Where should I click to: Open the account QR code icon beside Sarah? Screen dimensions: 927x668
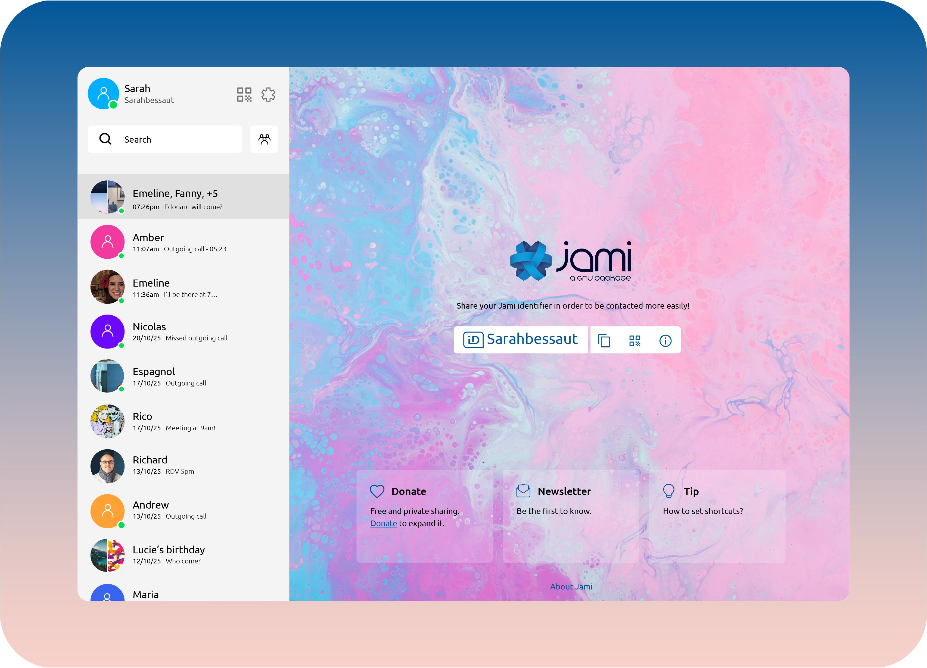tap(244, 94)
